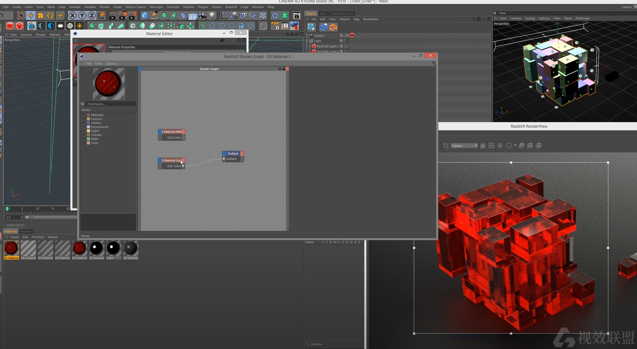Toggle Y axis lock
The width and height of the screenshot is (637, 349).
pos(82,16)
